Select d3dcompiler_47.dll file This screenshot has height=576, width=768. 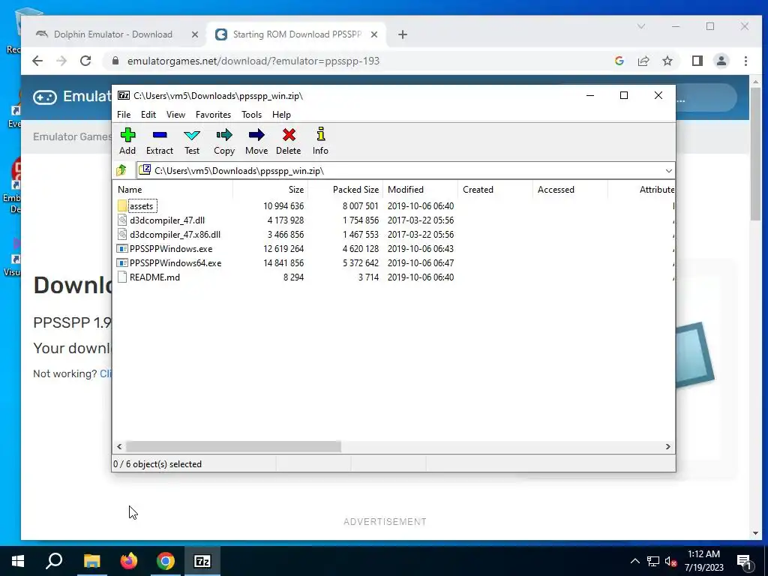(x=166, y=220)
